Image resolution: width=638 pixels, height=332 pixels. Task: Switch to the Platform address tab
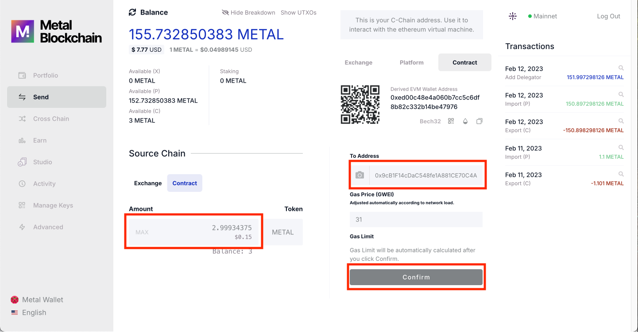pos(411,62)
